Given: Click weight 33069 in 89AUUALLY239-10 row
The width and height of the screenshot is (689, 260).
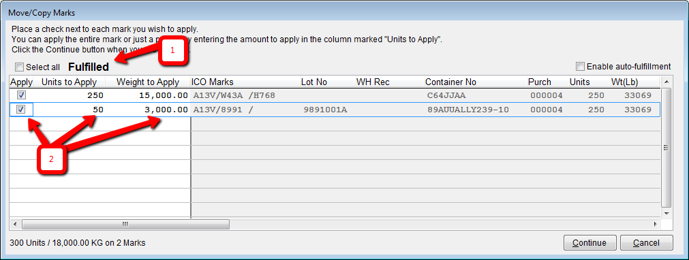Looking at the screenshot, I should [638, 110].
